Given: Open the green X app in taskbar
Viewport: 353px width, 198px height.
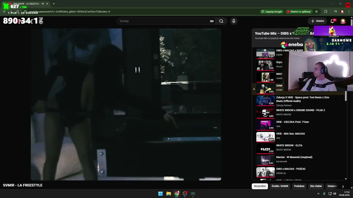Looking at the screenshot, I should pyautogui.click(x=193, y=194).
